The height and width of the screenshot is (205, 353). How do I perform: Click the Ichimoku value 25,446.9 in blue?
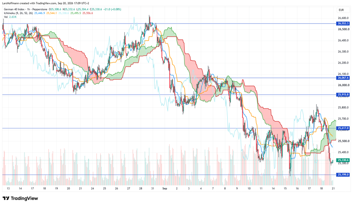point(39,13)
